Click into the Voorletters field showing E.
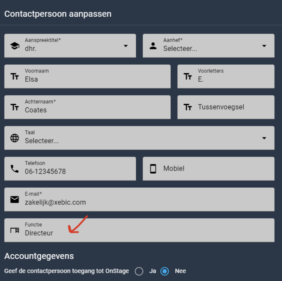The width and height of the screenshot is (282, 281). pos(226,77)
